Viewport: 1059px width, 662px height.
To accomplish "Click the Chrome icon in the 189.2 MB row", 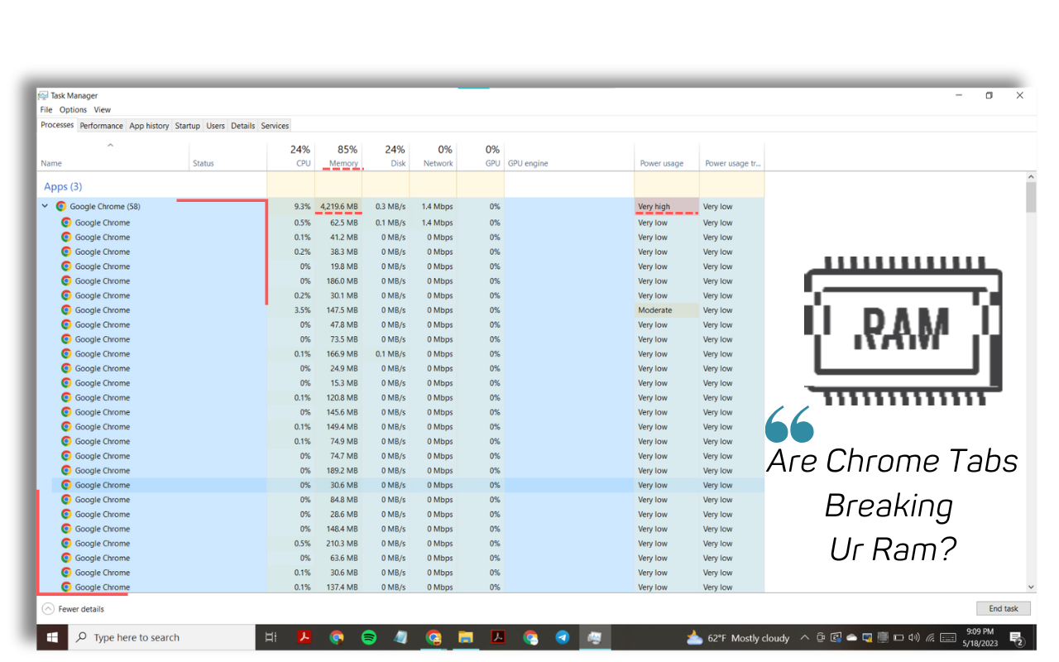I will coord(66,471).
